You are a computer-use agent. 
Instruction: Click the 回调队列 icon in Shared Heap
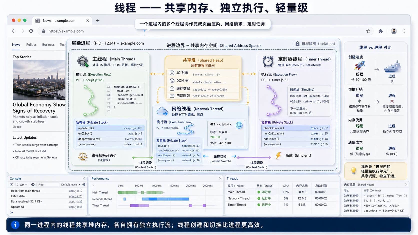click(x=172, y=96)
